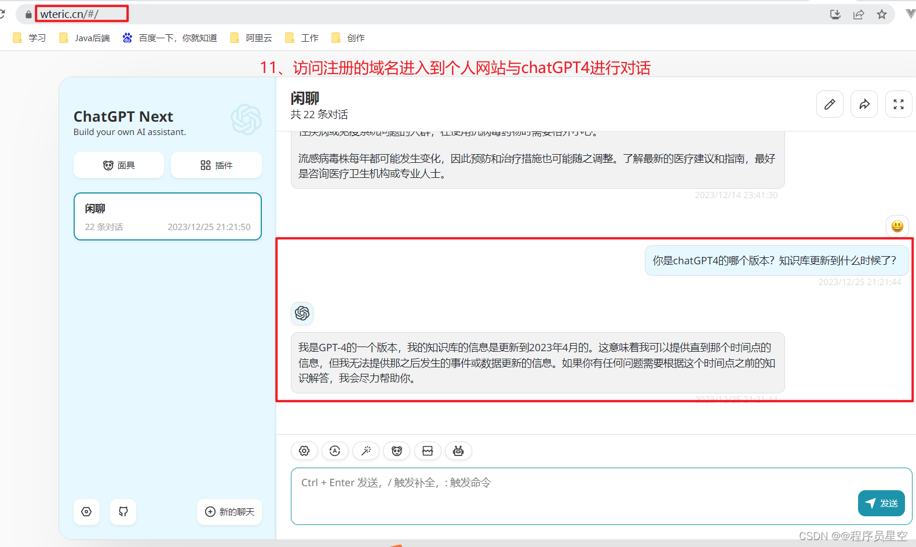916x547 pixels.
Task: Click the magic wand prompts icon
Action: (366, 451)
